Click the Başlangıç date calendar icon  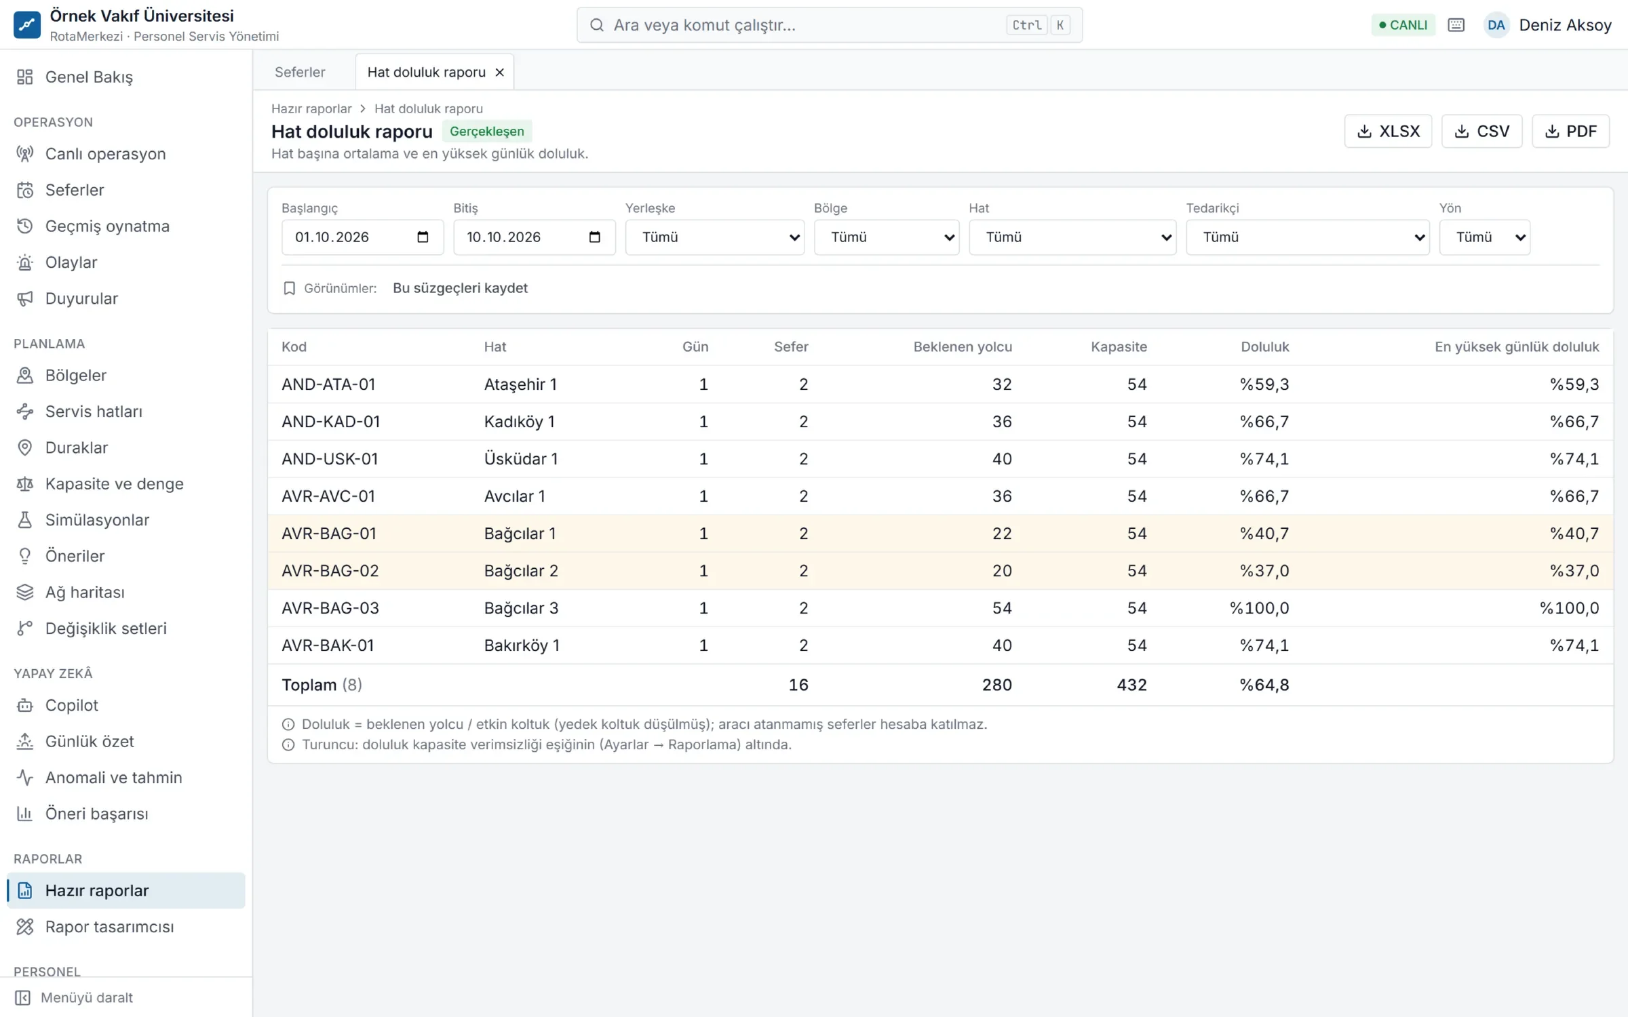pyautogui.click(x=423, y=237)
